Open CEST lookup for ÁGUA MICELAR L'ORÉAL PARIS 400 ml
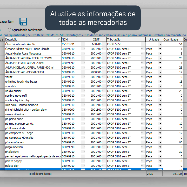 pos(104,68)
